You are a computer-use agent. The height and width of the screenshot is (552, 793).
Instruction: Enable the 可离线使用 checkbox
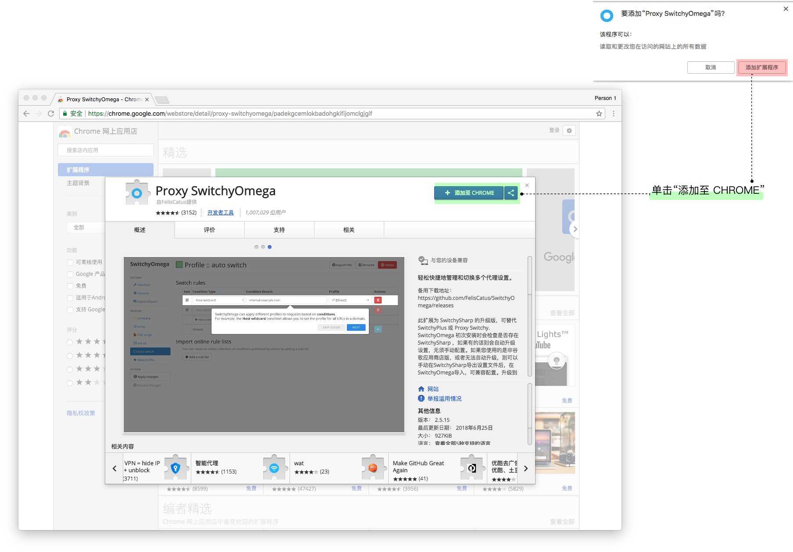70,262
